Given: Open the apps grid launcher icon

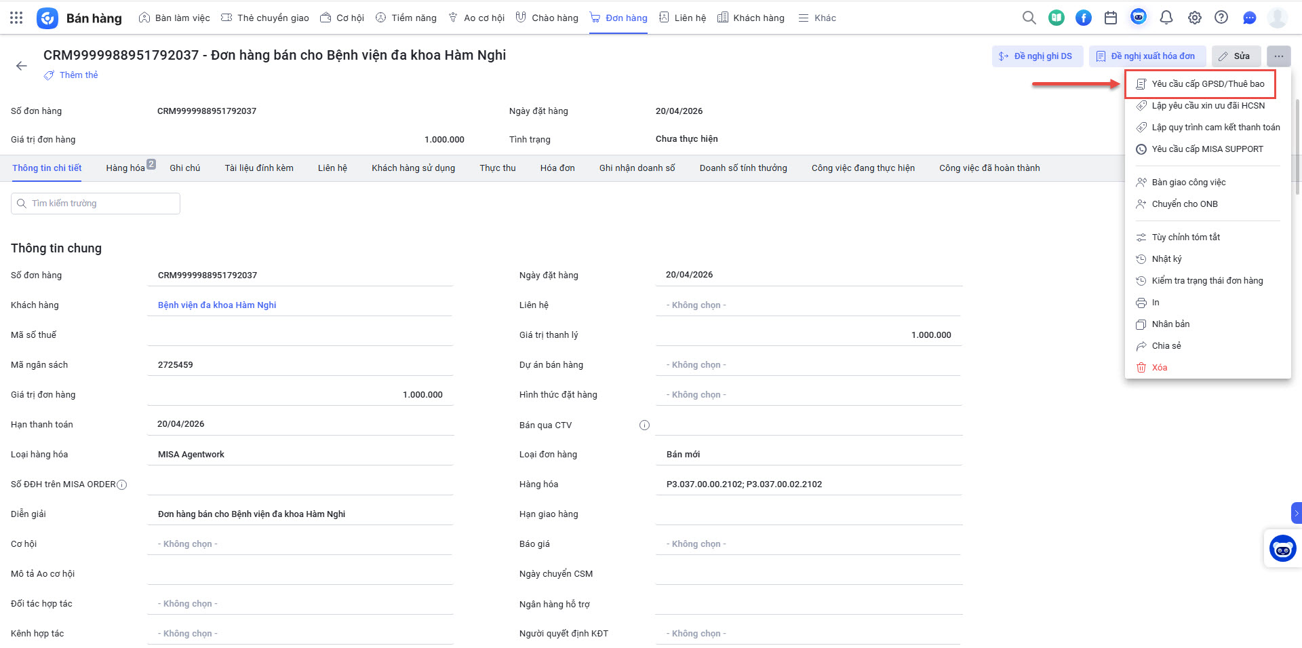Looking at the screenshot, I should click(x=16, y=18).
